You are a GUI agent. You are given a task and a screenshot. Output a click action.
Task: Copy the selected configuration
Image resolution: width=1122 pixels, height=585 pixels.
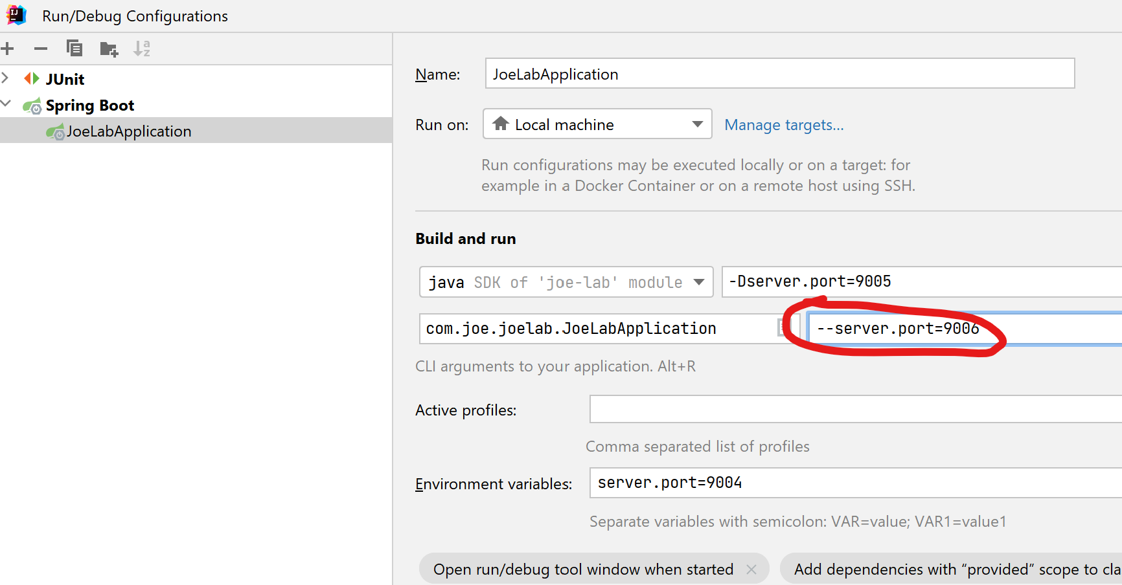point(74,49)
